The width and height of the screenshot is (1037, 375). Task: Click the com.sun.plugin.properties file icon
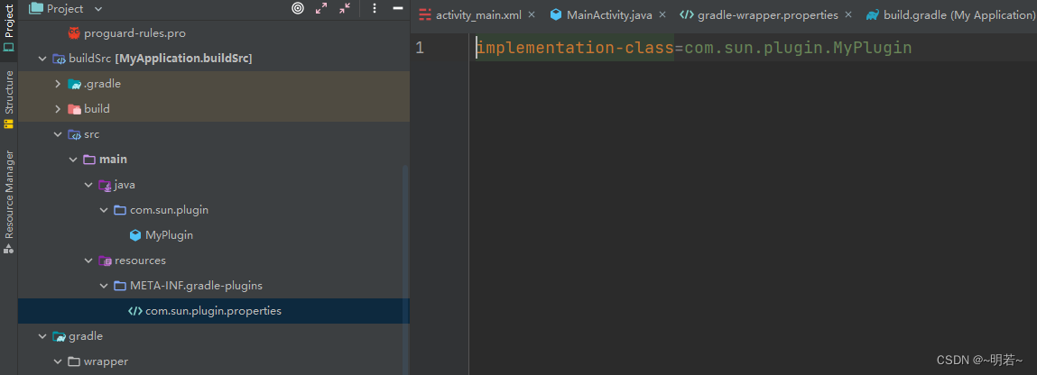[134, 311]
